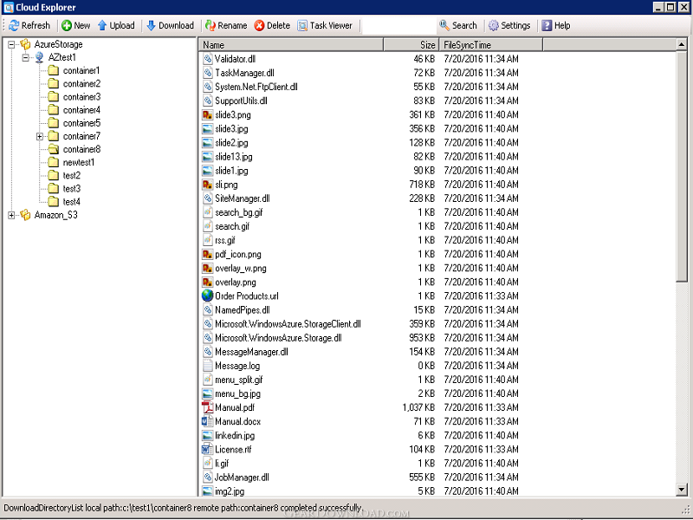Open the Help button
Screen dimensions: 693x520
point(556,26)
